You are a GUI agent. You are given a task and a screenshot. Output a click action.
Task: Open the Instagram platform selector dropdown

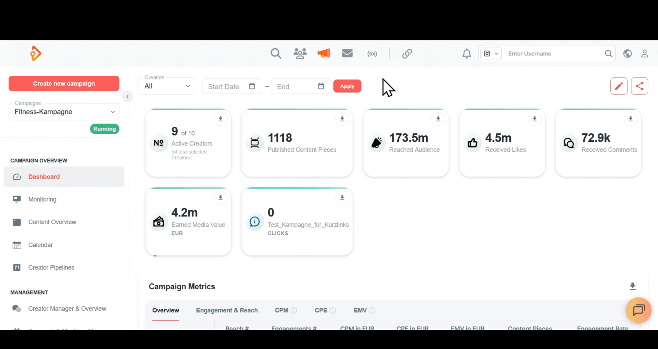[x=491, y=54]
